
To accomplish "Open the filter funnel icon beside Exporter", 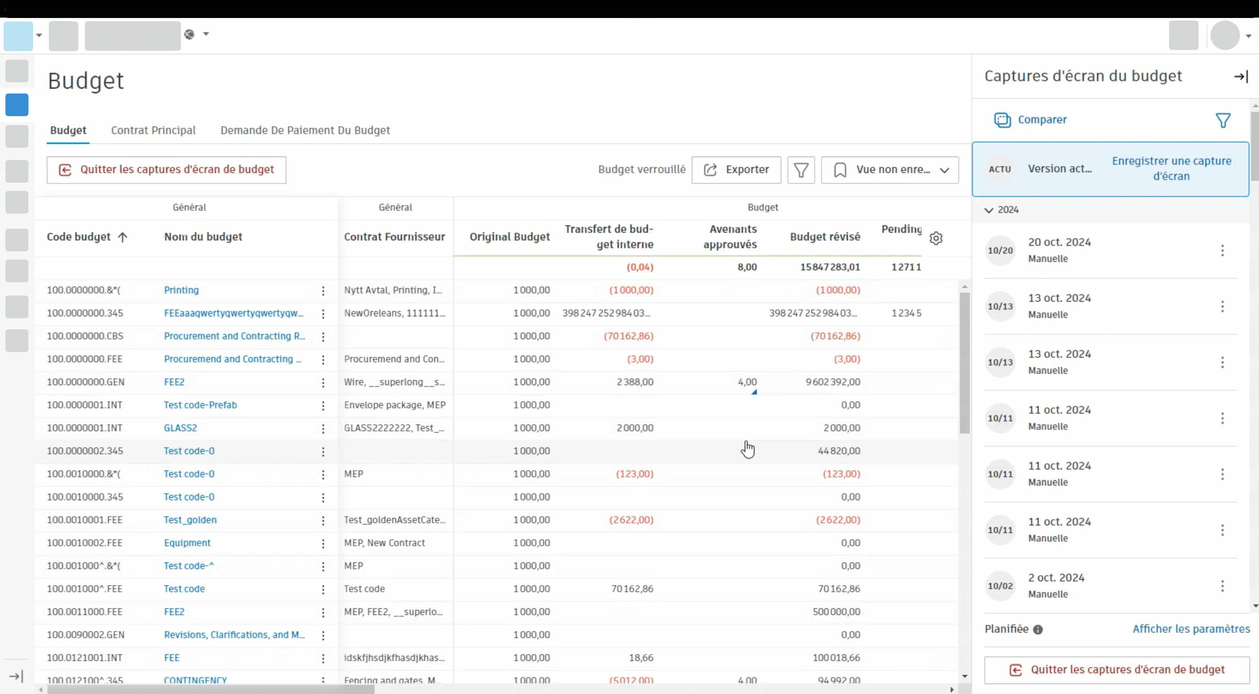I will click(800, 170).
